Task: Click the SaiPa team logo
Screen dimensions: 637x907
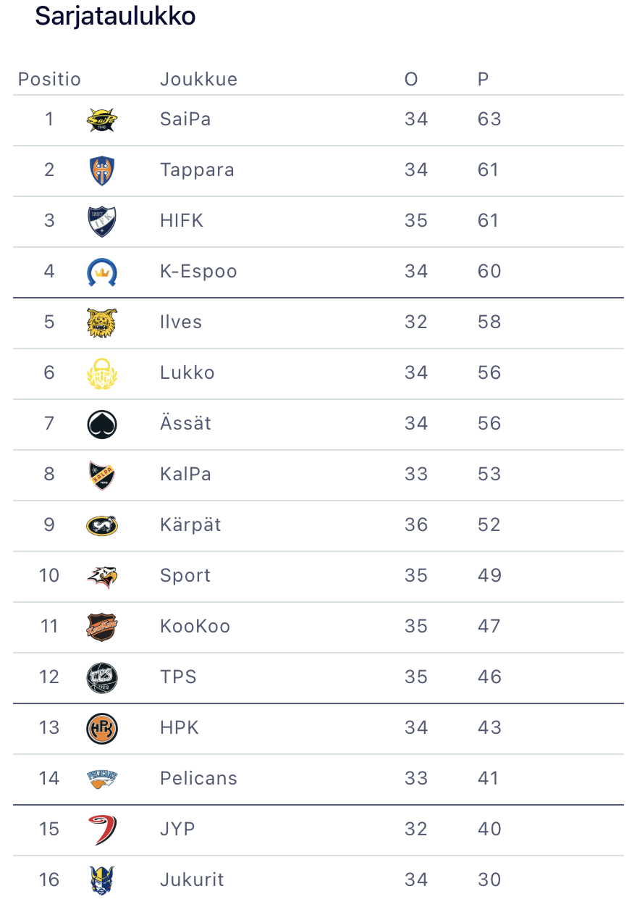Action: (x=101, y=120)
